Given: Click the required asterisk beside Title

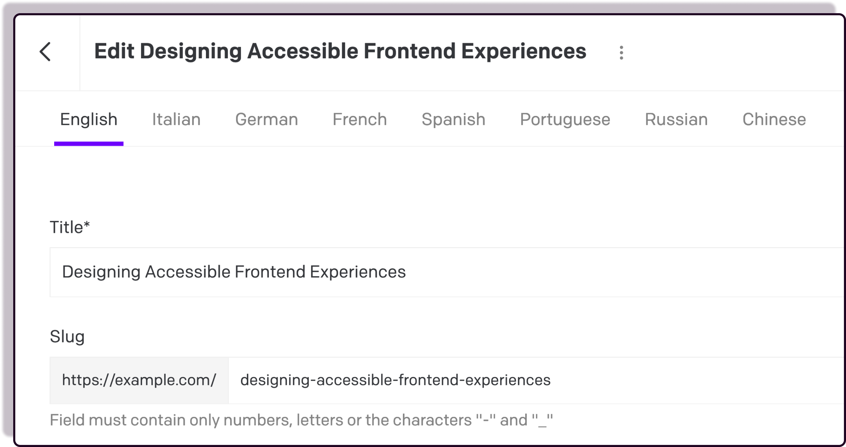Looking at the screenshot, I should coord(87,224).
